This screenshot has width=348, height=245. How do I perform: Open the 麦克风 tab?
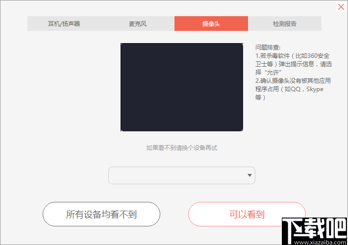(138, 24)
